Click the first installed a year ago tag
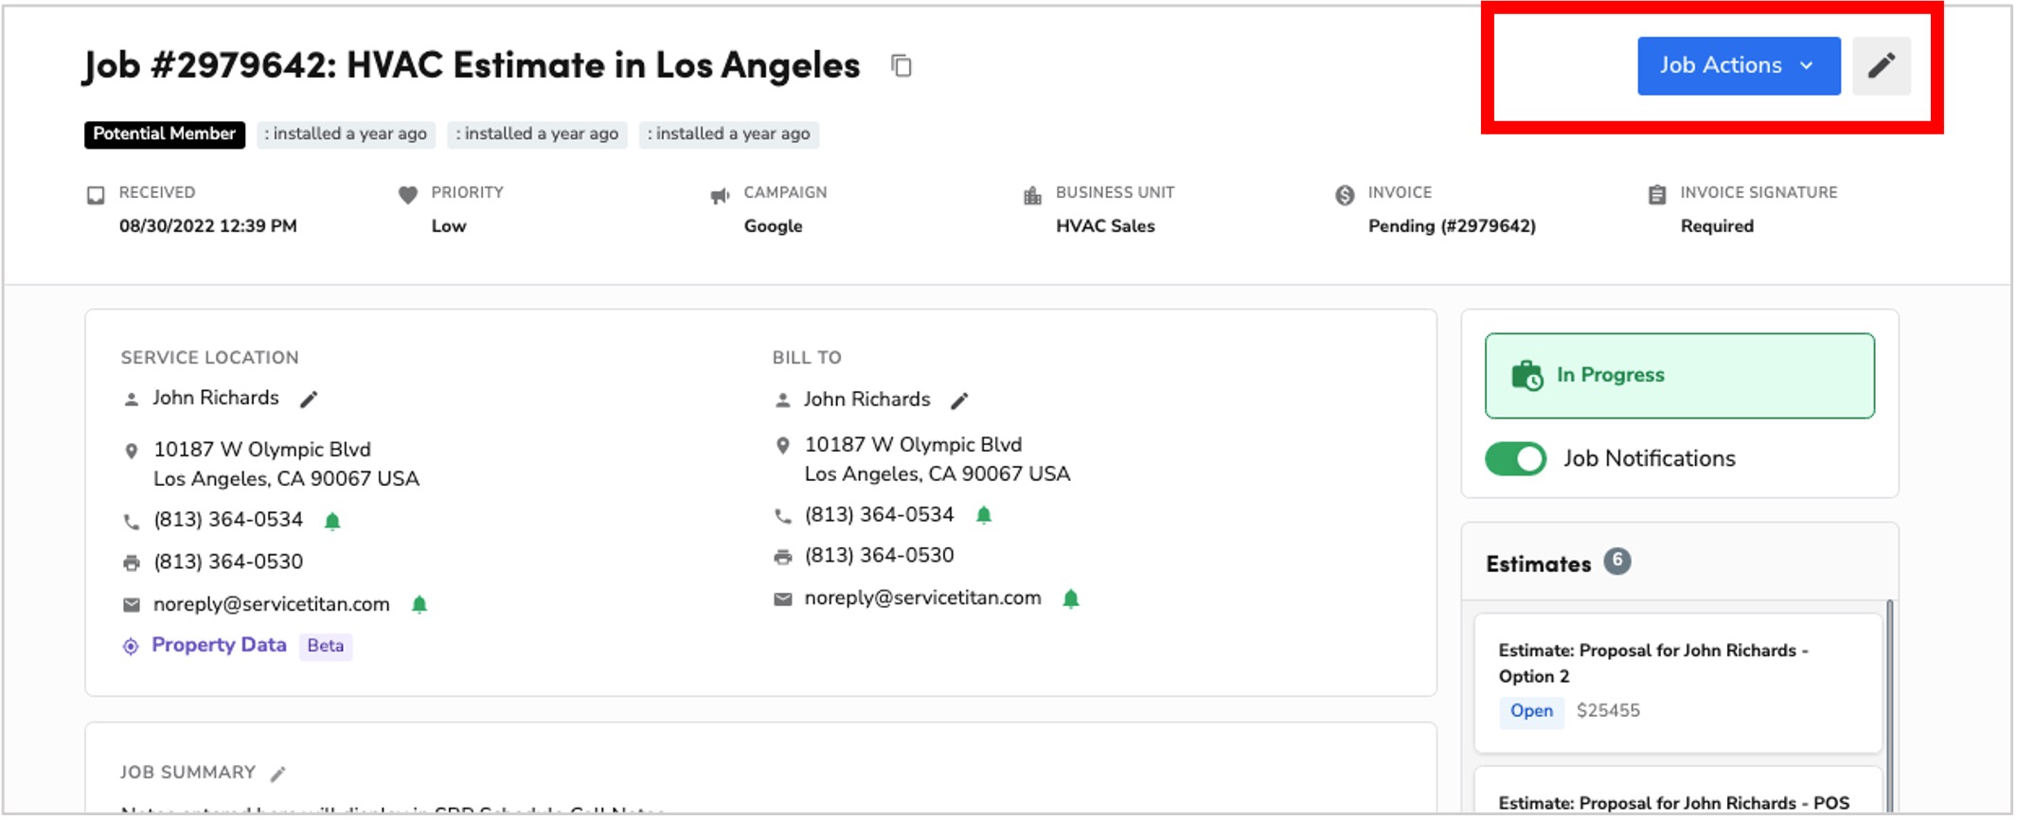This screenshot has height=820, width=2018. pos(346,134)
